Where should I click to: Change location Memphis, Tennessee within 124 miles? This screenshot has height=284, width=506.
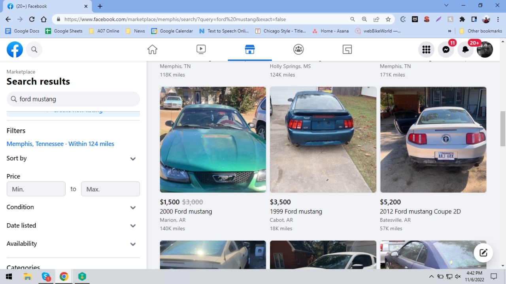pyautogui.click(x=60, y=144)
